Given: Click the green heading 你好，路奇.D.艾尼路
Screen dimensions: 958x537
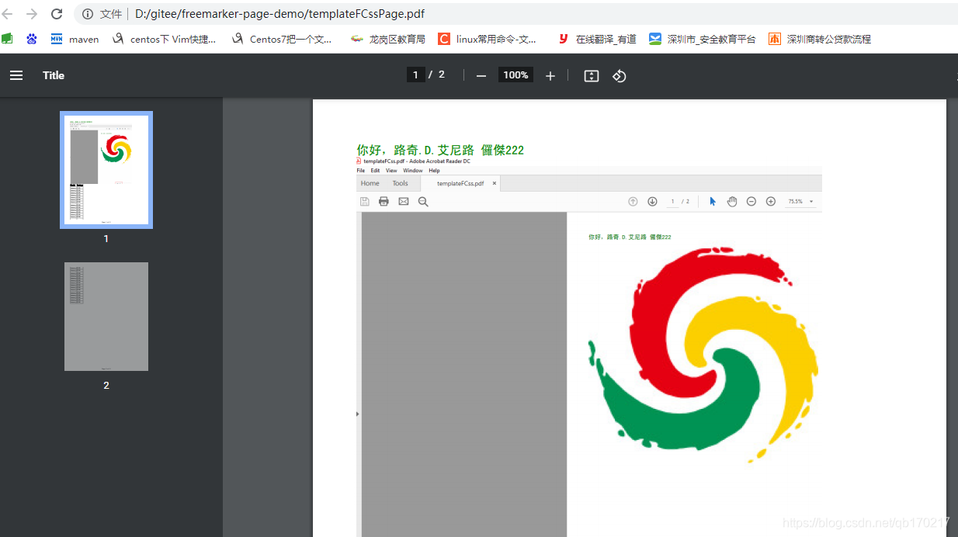Looking at the screenshot, I should [x=440, y=150].
